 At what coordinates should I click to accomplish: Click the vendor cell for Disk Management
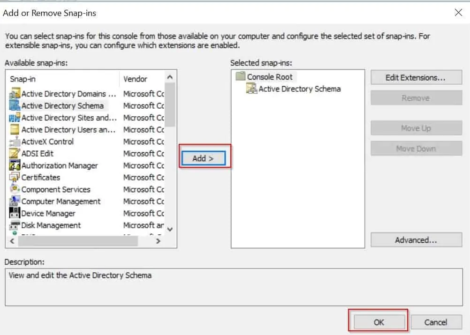(x=144, y=226)
